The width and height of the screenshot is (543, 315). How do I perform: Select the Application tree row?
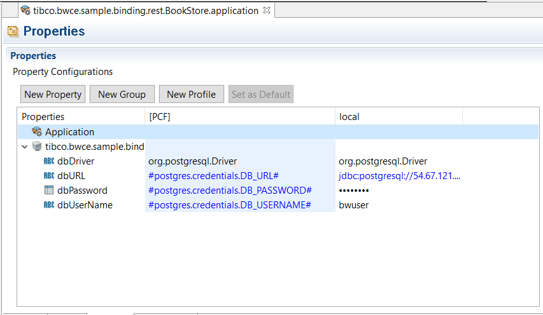(x=278, y=132)
